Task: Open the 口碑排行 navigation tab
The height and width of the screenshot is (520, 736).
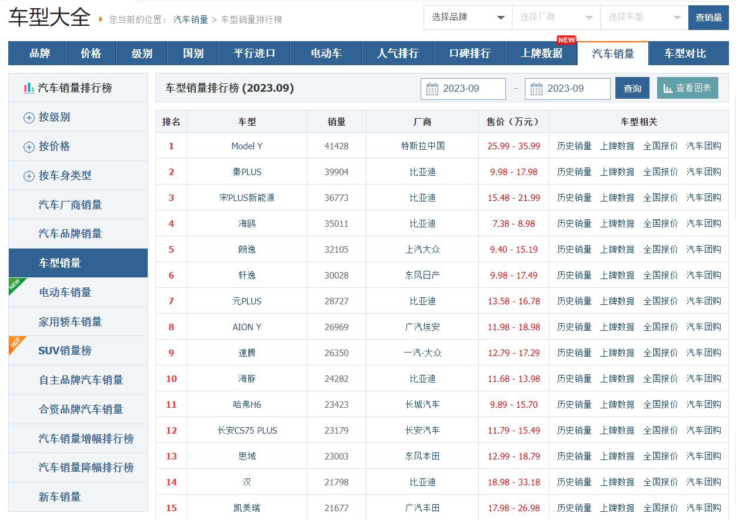Action: [469, 53]
